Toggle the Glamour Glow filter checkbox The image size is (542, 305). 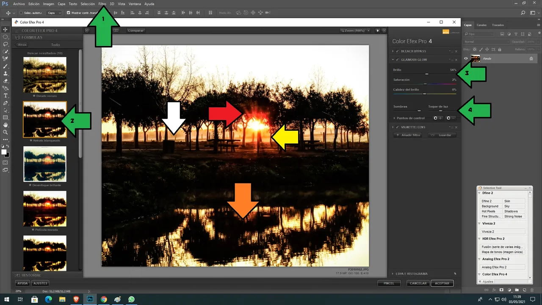397,60
